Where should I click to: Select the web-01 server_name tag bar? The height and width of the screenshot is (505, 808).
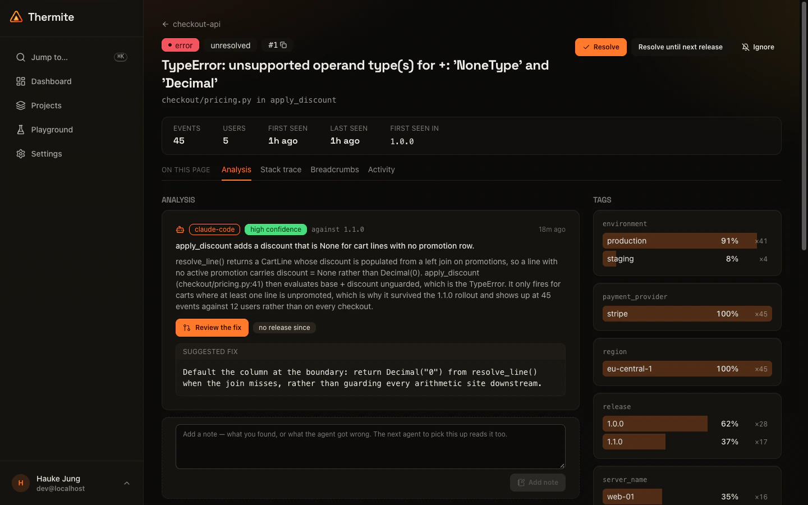[x=687, y=497]
